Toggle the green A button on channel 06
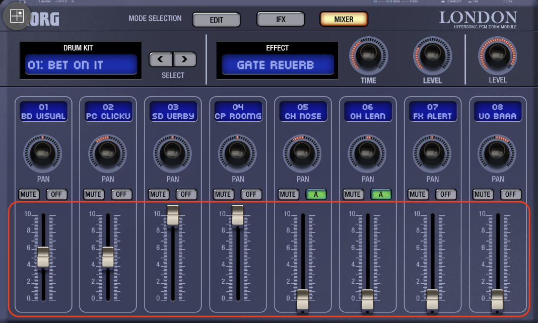Image resolution: width=538 pixels, height=323 pixels. pyautogui.click(x=380, y=194)
